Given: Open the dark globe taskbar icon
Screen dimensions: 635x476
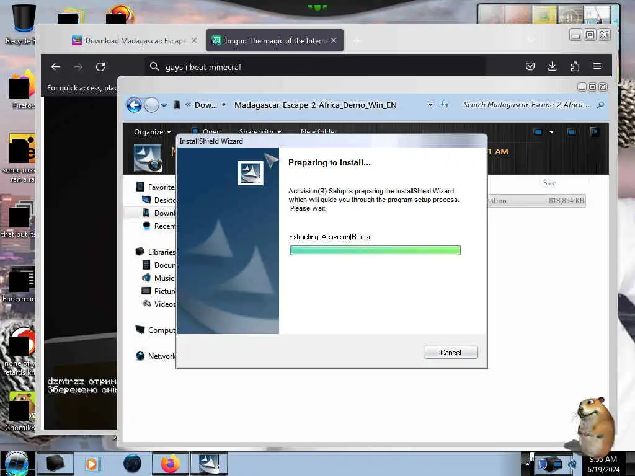Looking at the screenshot, I should coord(132,464).
